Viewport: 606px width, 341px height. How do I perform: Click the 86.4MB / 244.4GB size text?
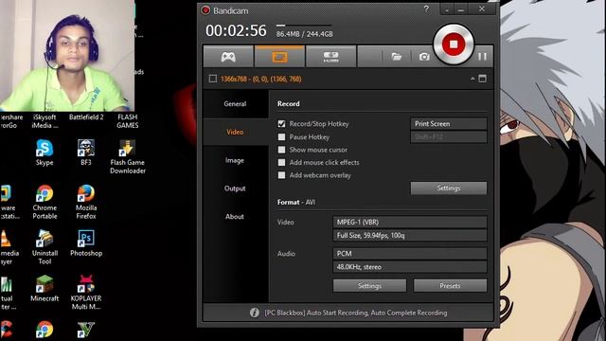pyautogui.click(x=305, y=34)
